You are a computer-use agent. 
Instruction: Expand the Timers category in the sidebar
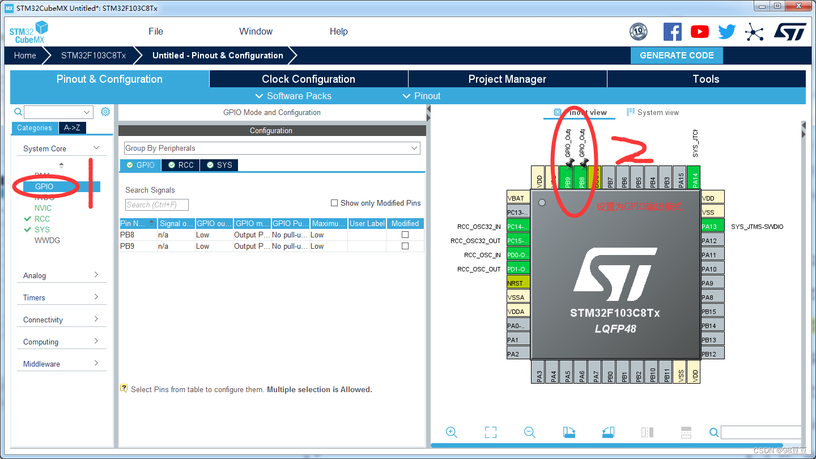tap(61, 297)
